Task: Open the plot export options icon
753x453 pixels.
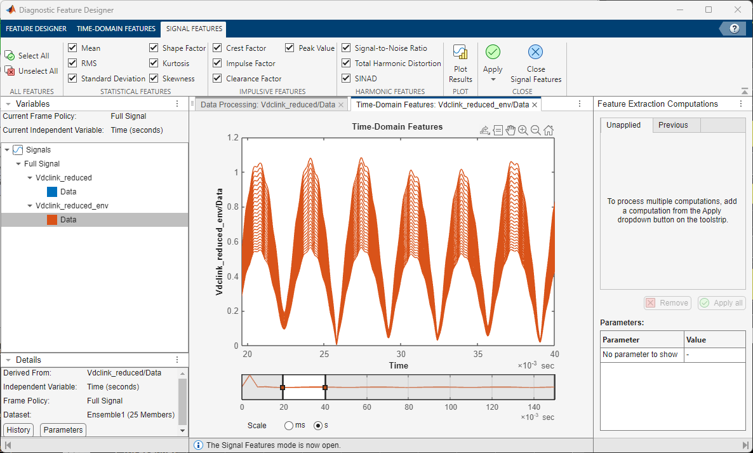Action: 484,130
